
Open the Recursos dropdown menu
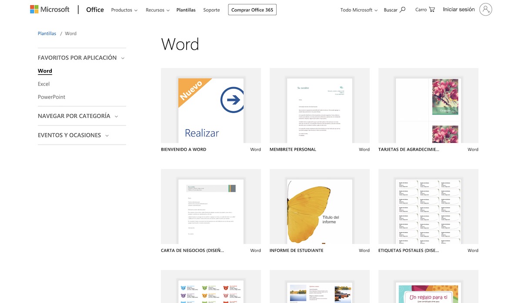tap(157, 10)
